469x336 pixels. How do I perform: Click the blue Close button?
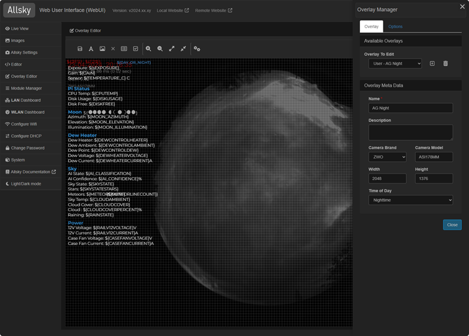[452, 225]
